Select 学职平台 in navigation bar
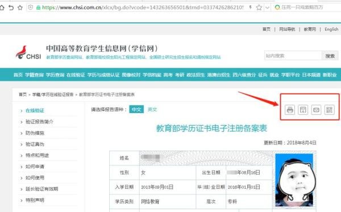The height and width of the screenshot is (212, 341). (290, 75)
